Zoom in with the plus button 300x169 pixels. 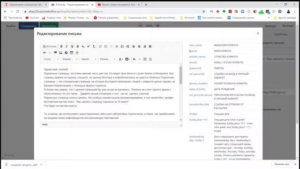pyautogui.click(x=157, y=25)
